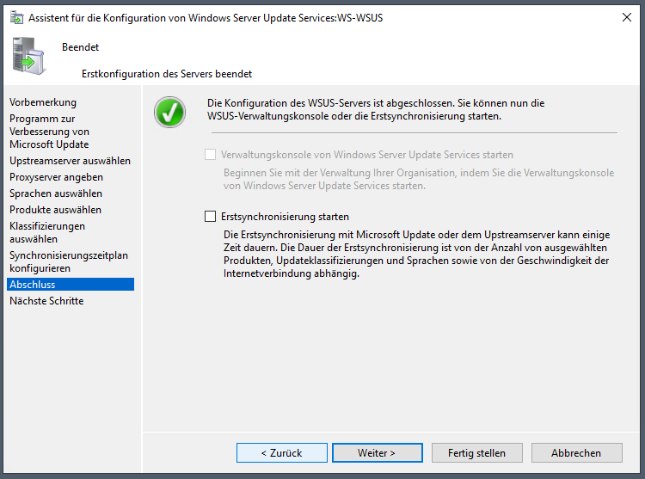Click the completion message about WSUS-Servers abgeschlossen

pyautogui.click(x=376, y=109)
